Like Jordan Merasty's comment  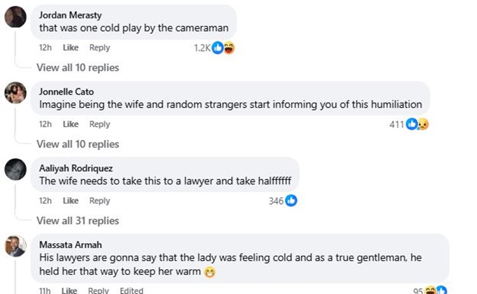(71, 48)
